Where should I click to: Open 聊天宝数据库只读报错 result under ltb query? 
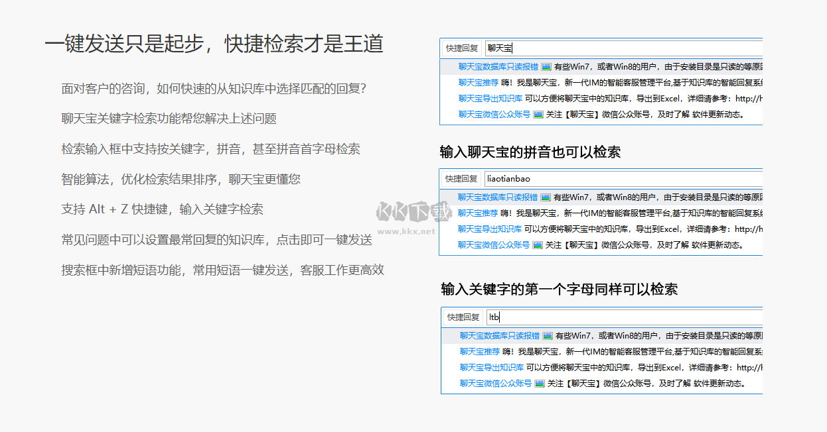tap(500, 336)
